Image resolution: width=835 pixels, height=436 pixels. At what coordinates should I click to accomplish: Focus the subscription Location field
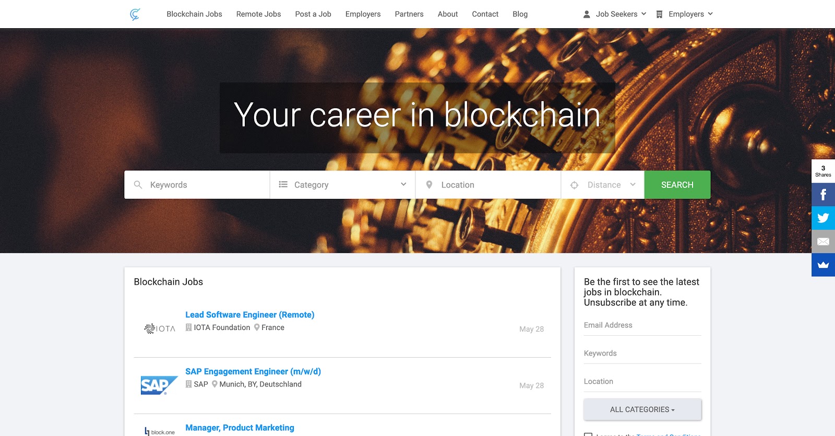(x=642, y=382)
